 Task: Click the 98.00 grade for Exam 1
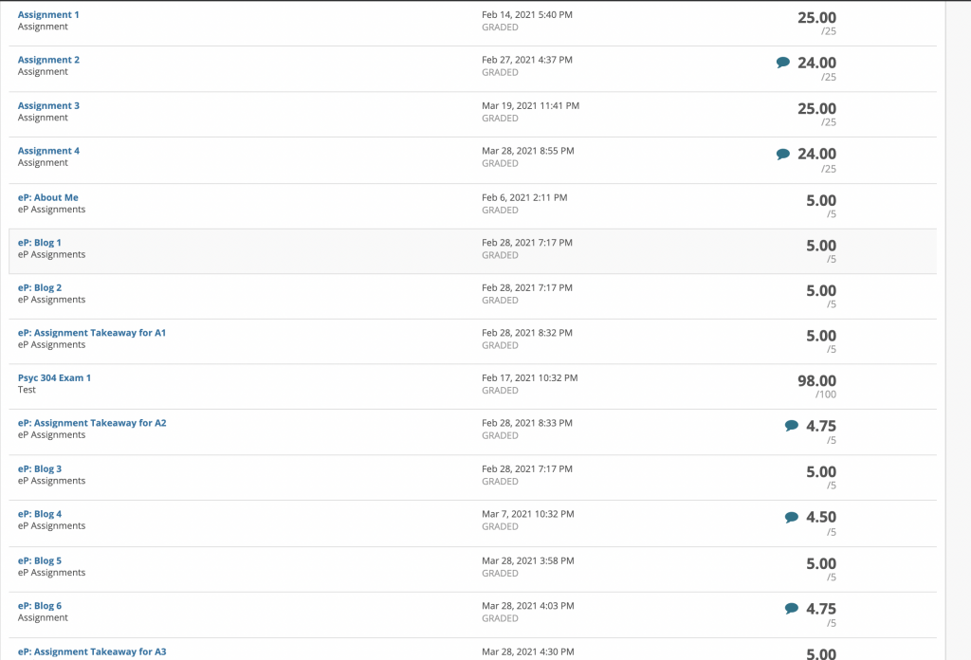pos(816,381)
